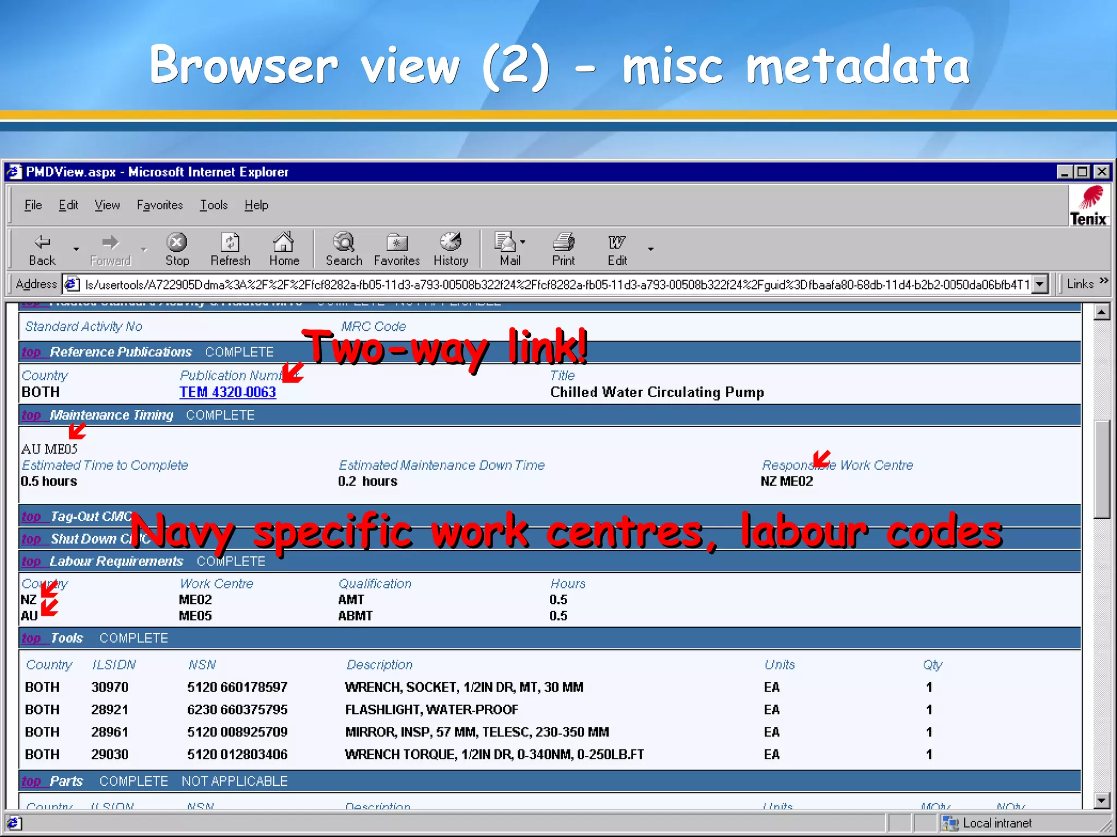Screen dimensions: 1117x837
Task: Select 'NZ ME02' responsible work centre
Action: pyautogui.click(x=786, y=481)
